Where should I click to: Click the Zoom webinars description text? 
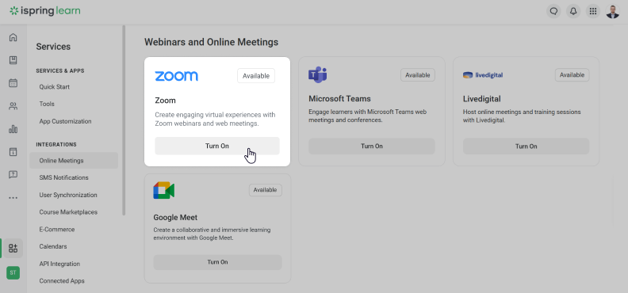(215, 119)
